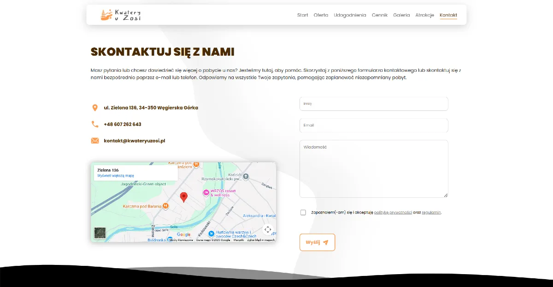This screenshot has width=553, height=287.
Task: Click the WRZOS resort hotel icon
Action: 206,192
